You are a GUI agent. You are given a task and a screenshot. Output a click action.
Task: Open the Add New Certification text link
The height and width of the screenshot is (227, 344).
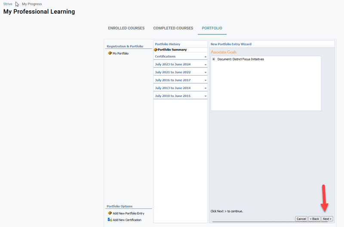[127, 220]
